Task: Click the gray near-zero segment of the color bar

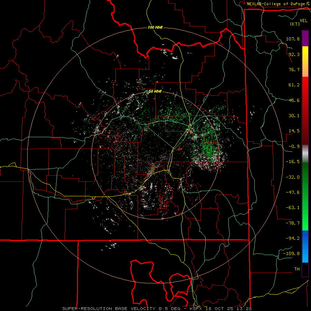Action: click(x=305, y=154)
